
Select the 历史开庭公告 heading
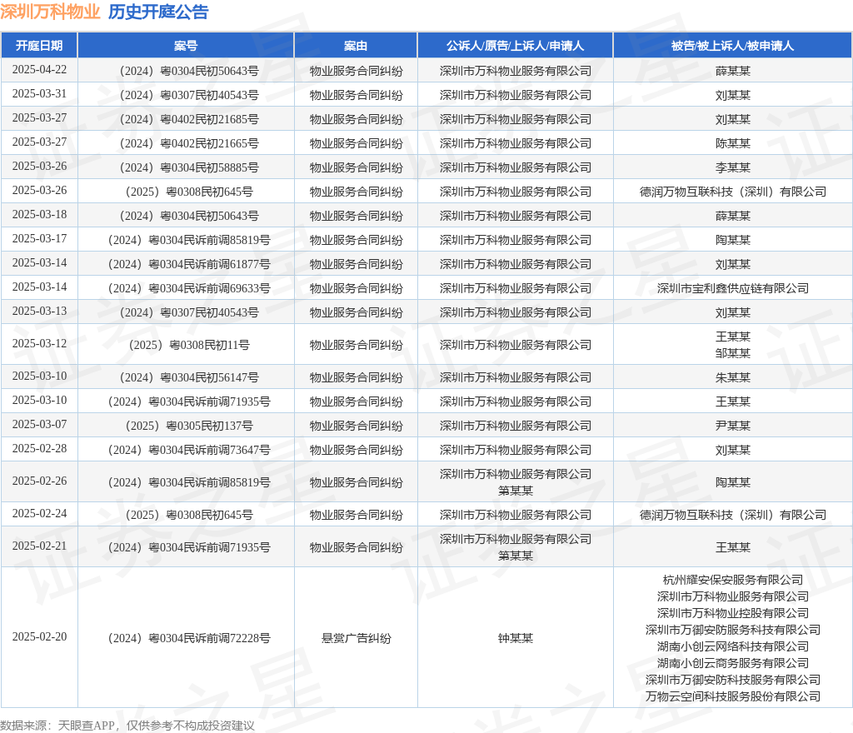click(x=158, y=12)
